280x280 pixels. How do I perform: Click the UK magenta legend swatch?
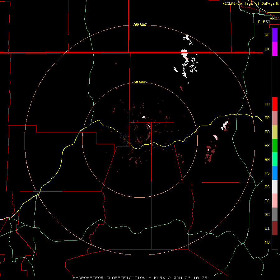[x=275, y=49]
